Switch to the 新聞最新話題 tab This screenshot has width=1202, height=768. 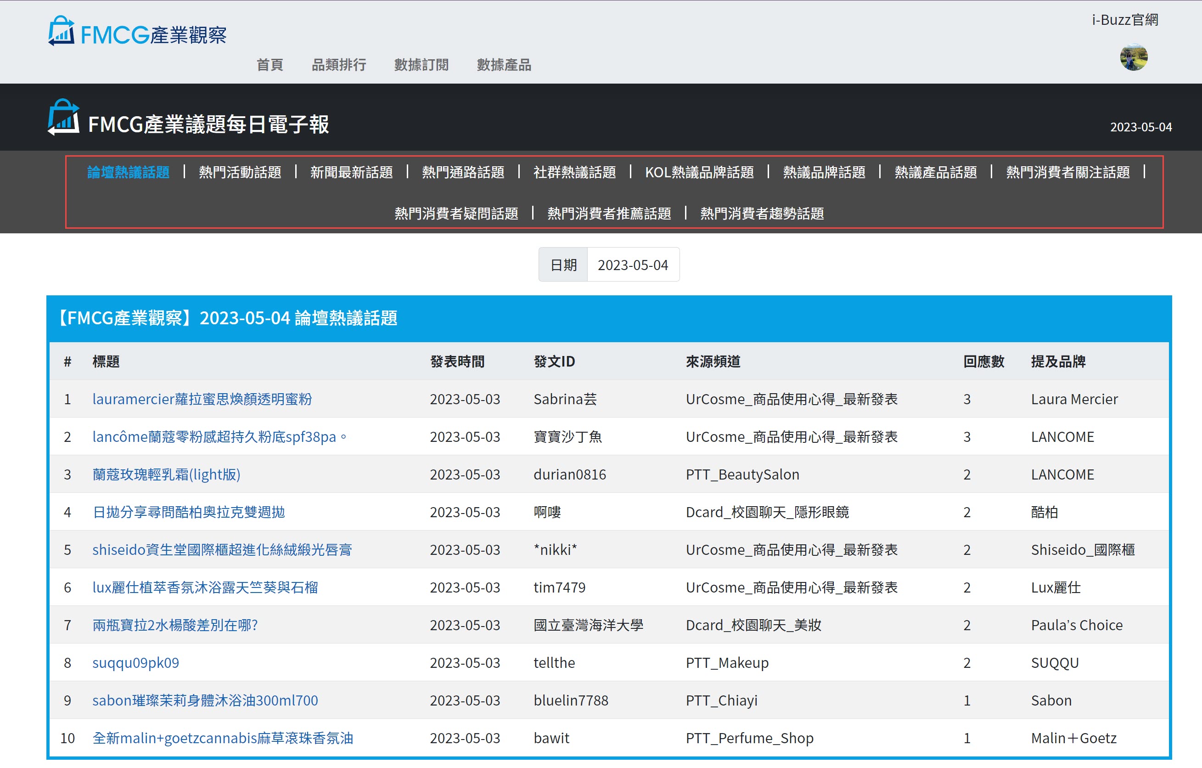tap(351, 172)
